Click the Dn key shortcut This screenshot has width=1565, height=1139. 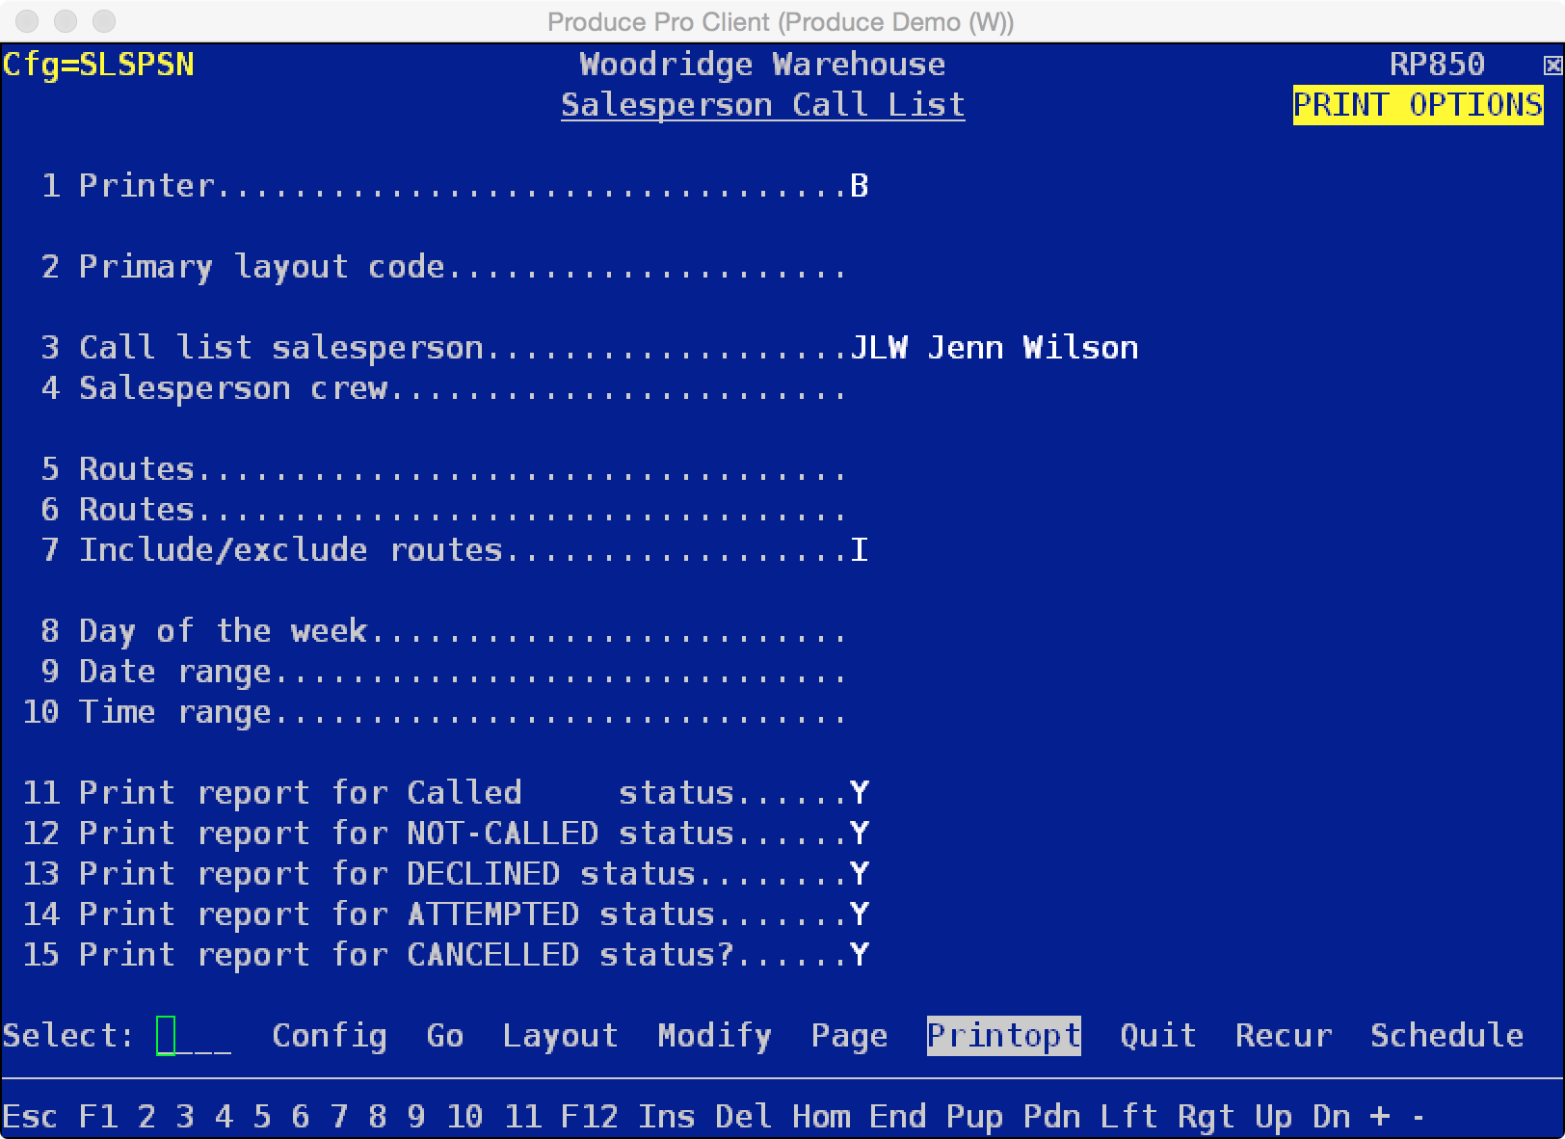(1332, 1117)
